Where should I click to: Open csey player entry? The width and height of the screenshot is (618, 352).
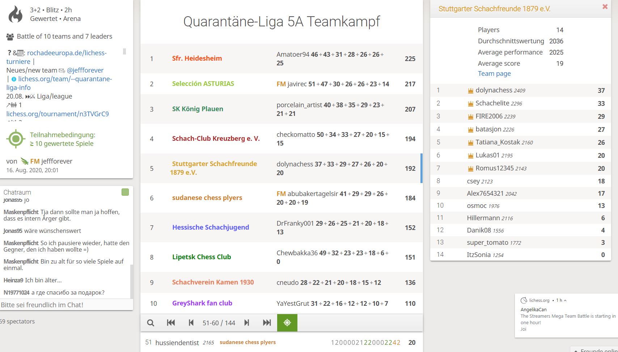pos(520,181)
